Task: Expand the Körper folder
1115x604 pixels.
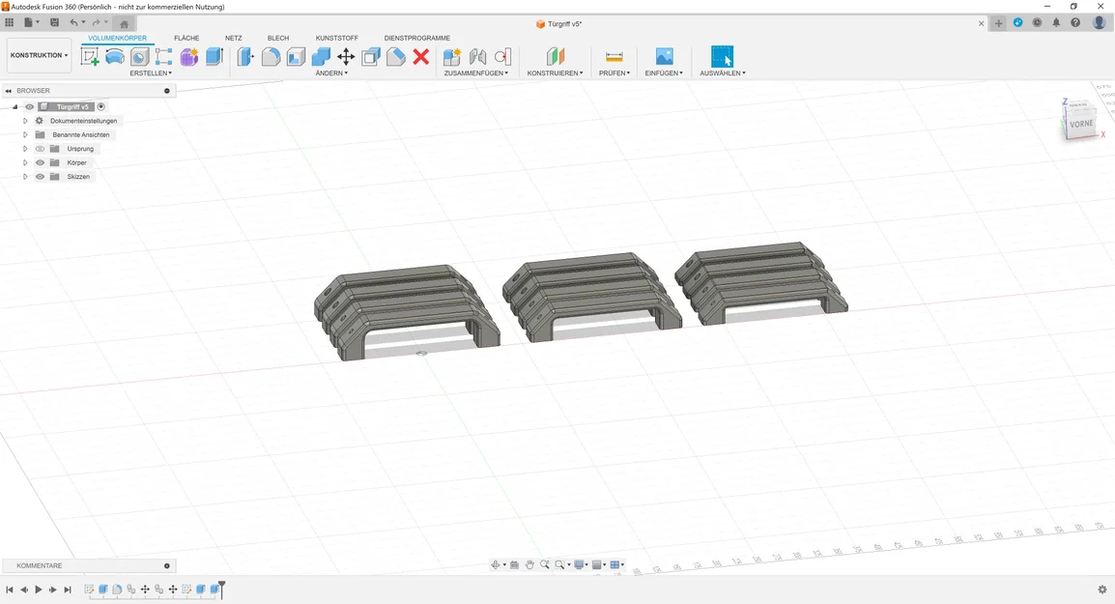Action: 25,163
